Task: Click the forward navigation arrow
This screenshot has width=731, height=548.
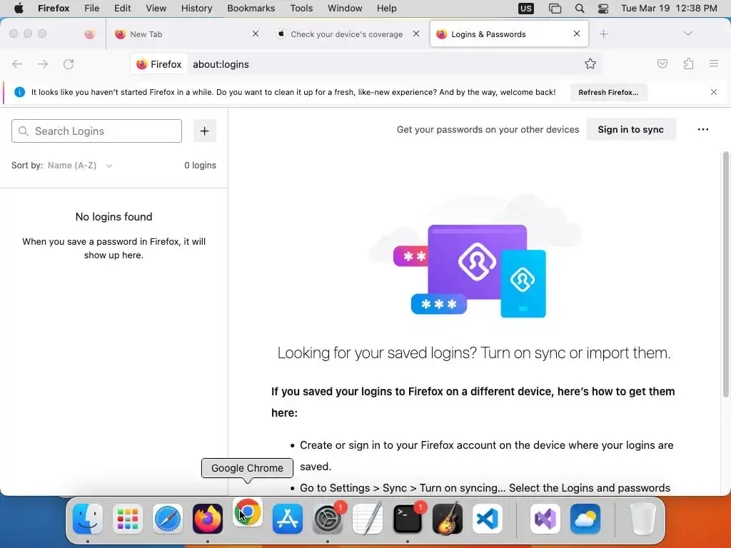Action: (x=43, y=64)
